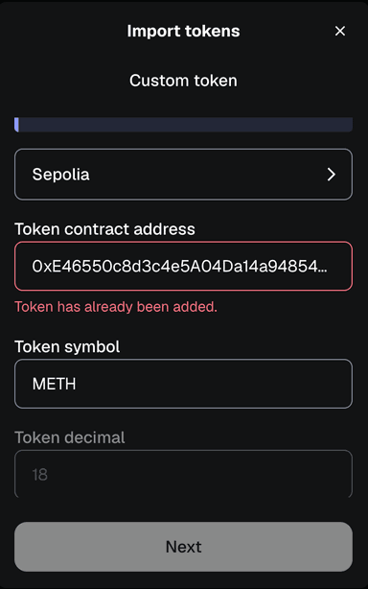Click the "Token has already been added" message
This screenshot has width=368, height=589.
(x=116, y=307)
